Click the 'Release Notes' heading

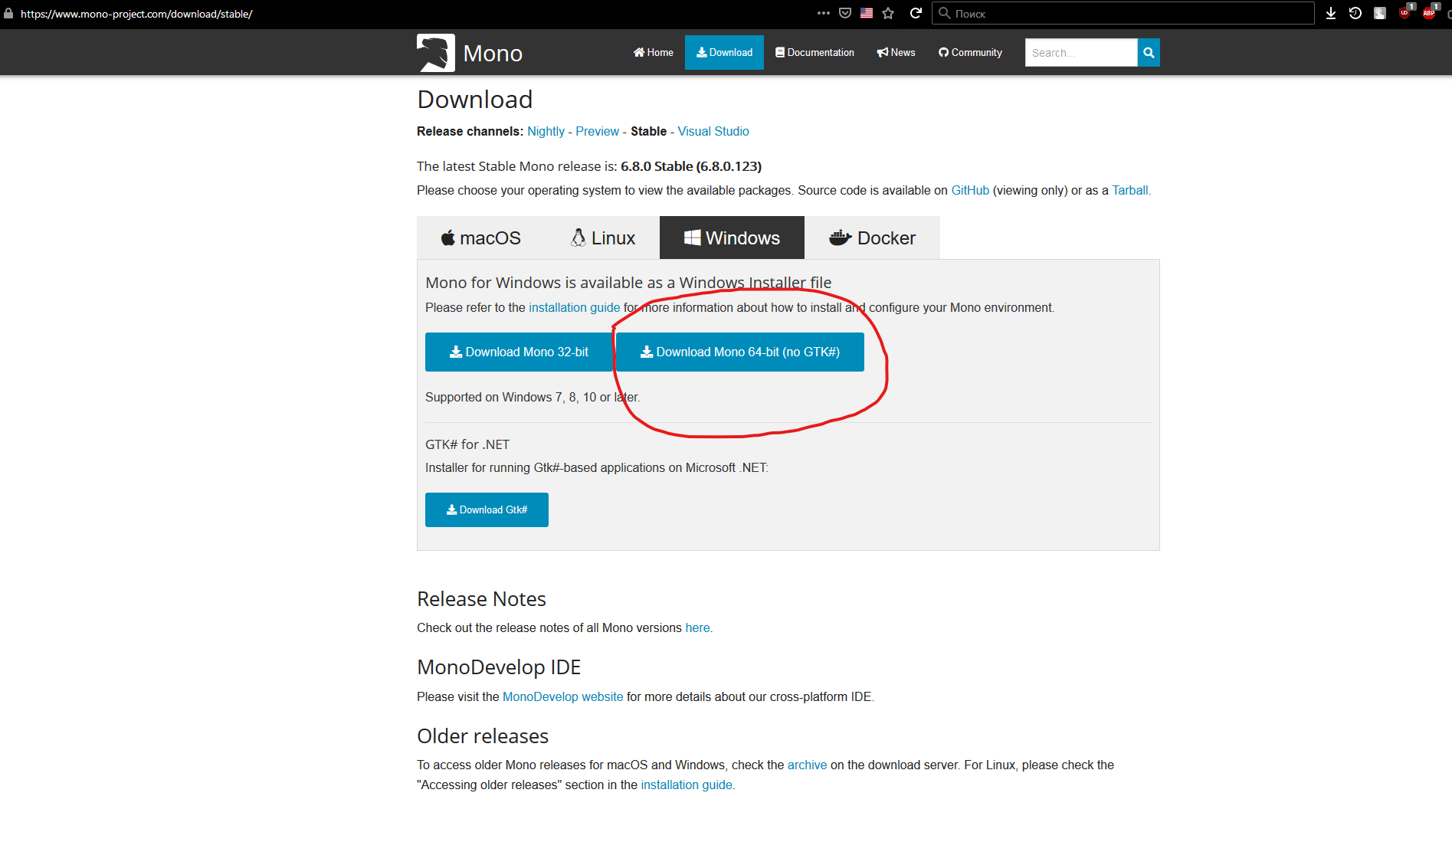coord(481,599)
